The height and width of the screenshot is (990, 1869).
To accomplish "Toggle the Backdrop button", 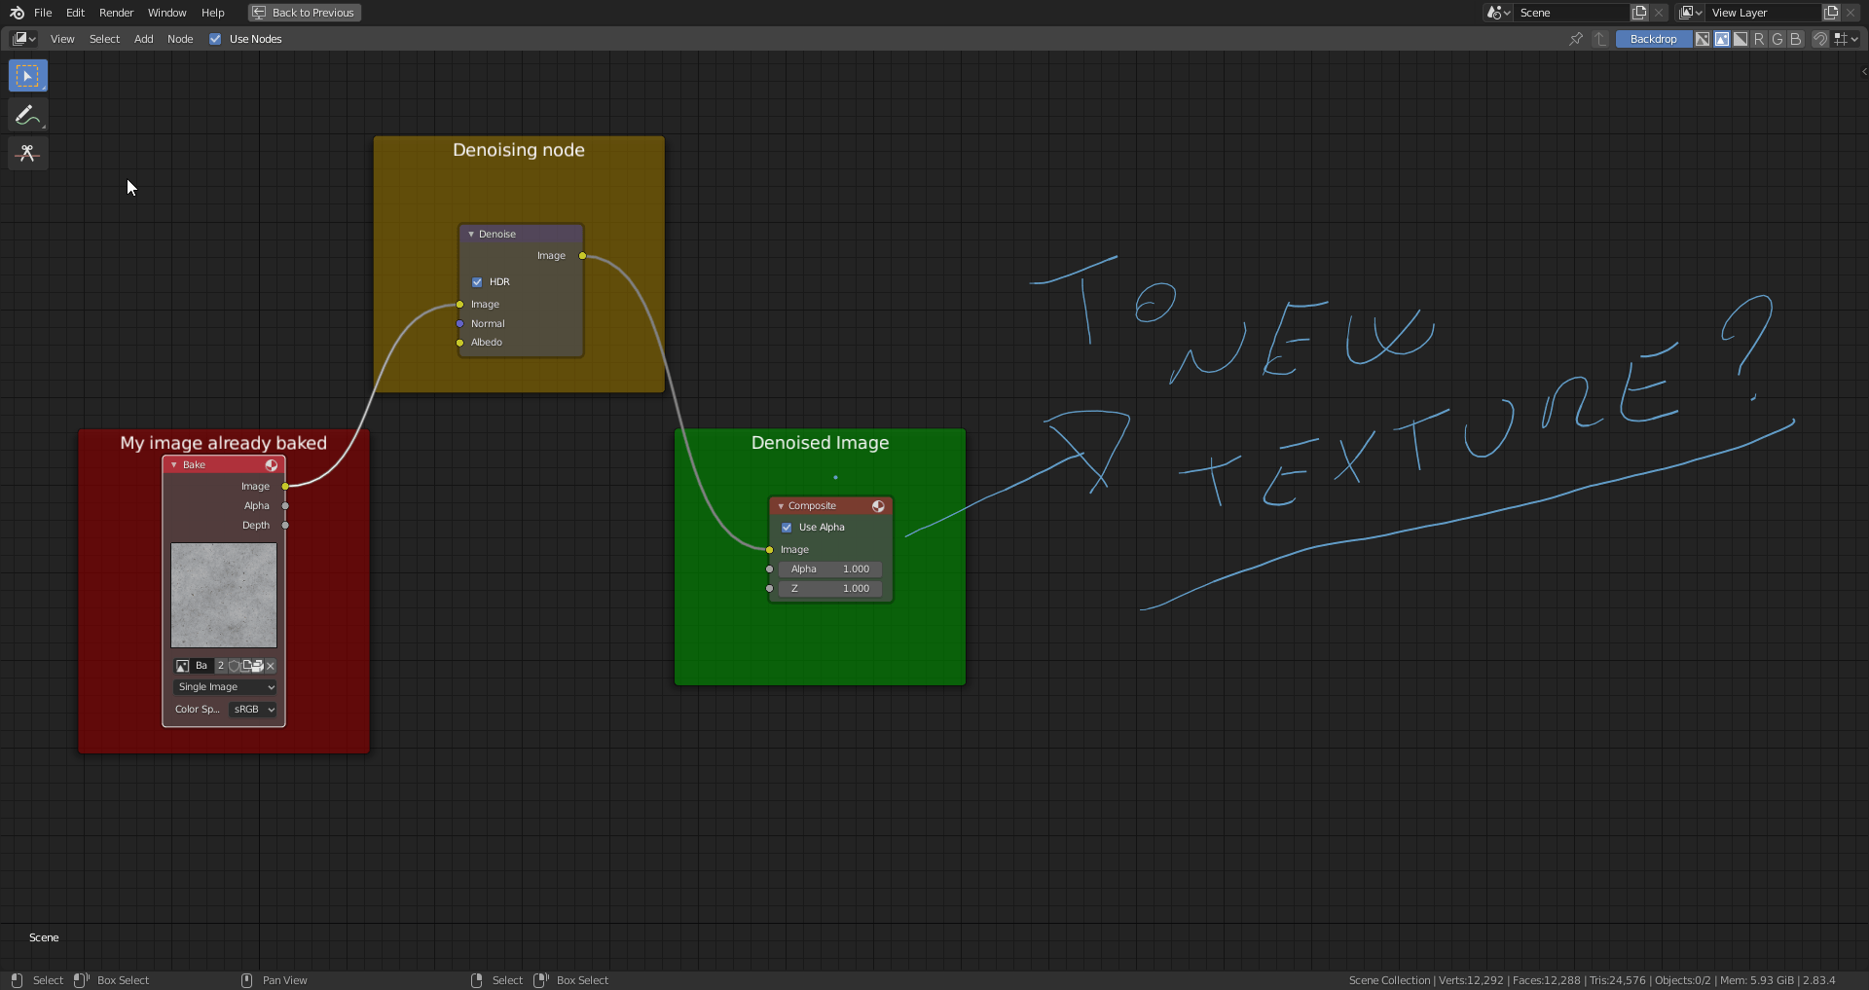I will [1652, 39].
